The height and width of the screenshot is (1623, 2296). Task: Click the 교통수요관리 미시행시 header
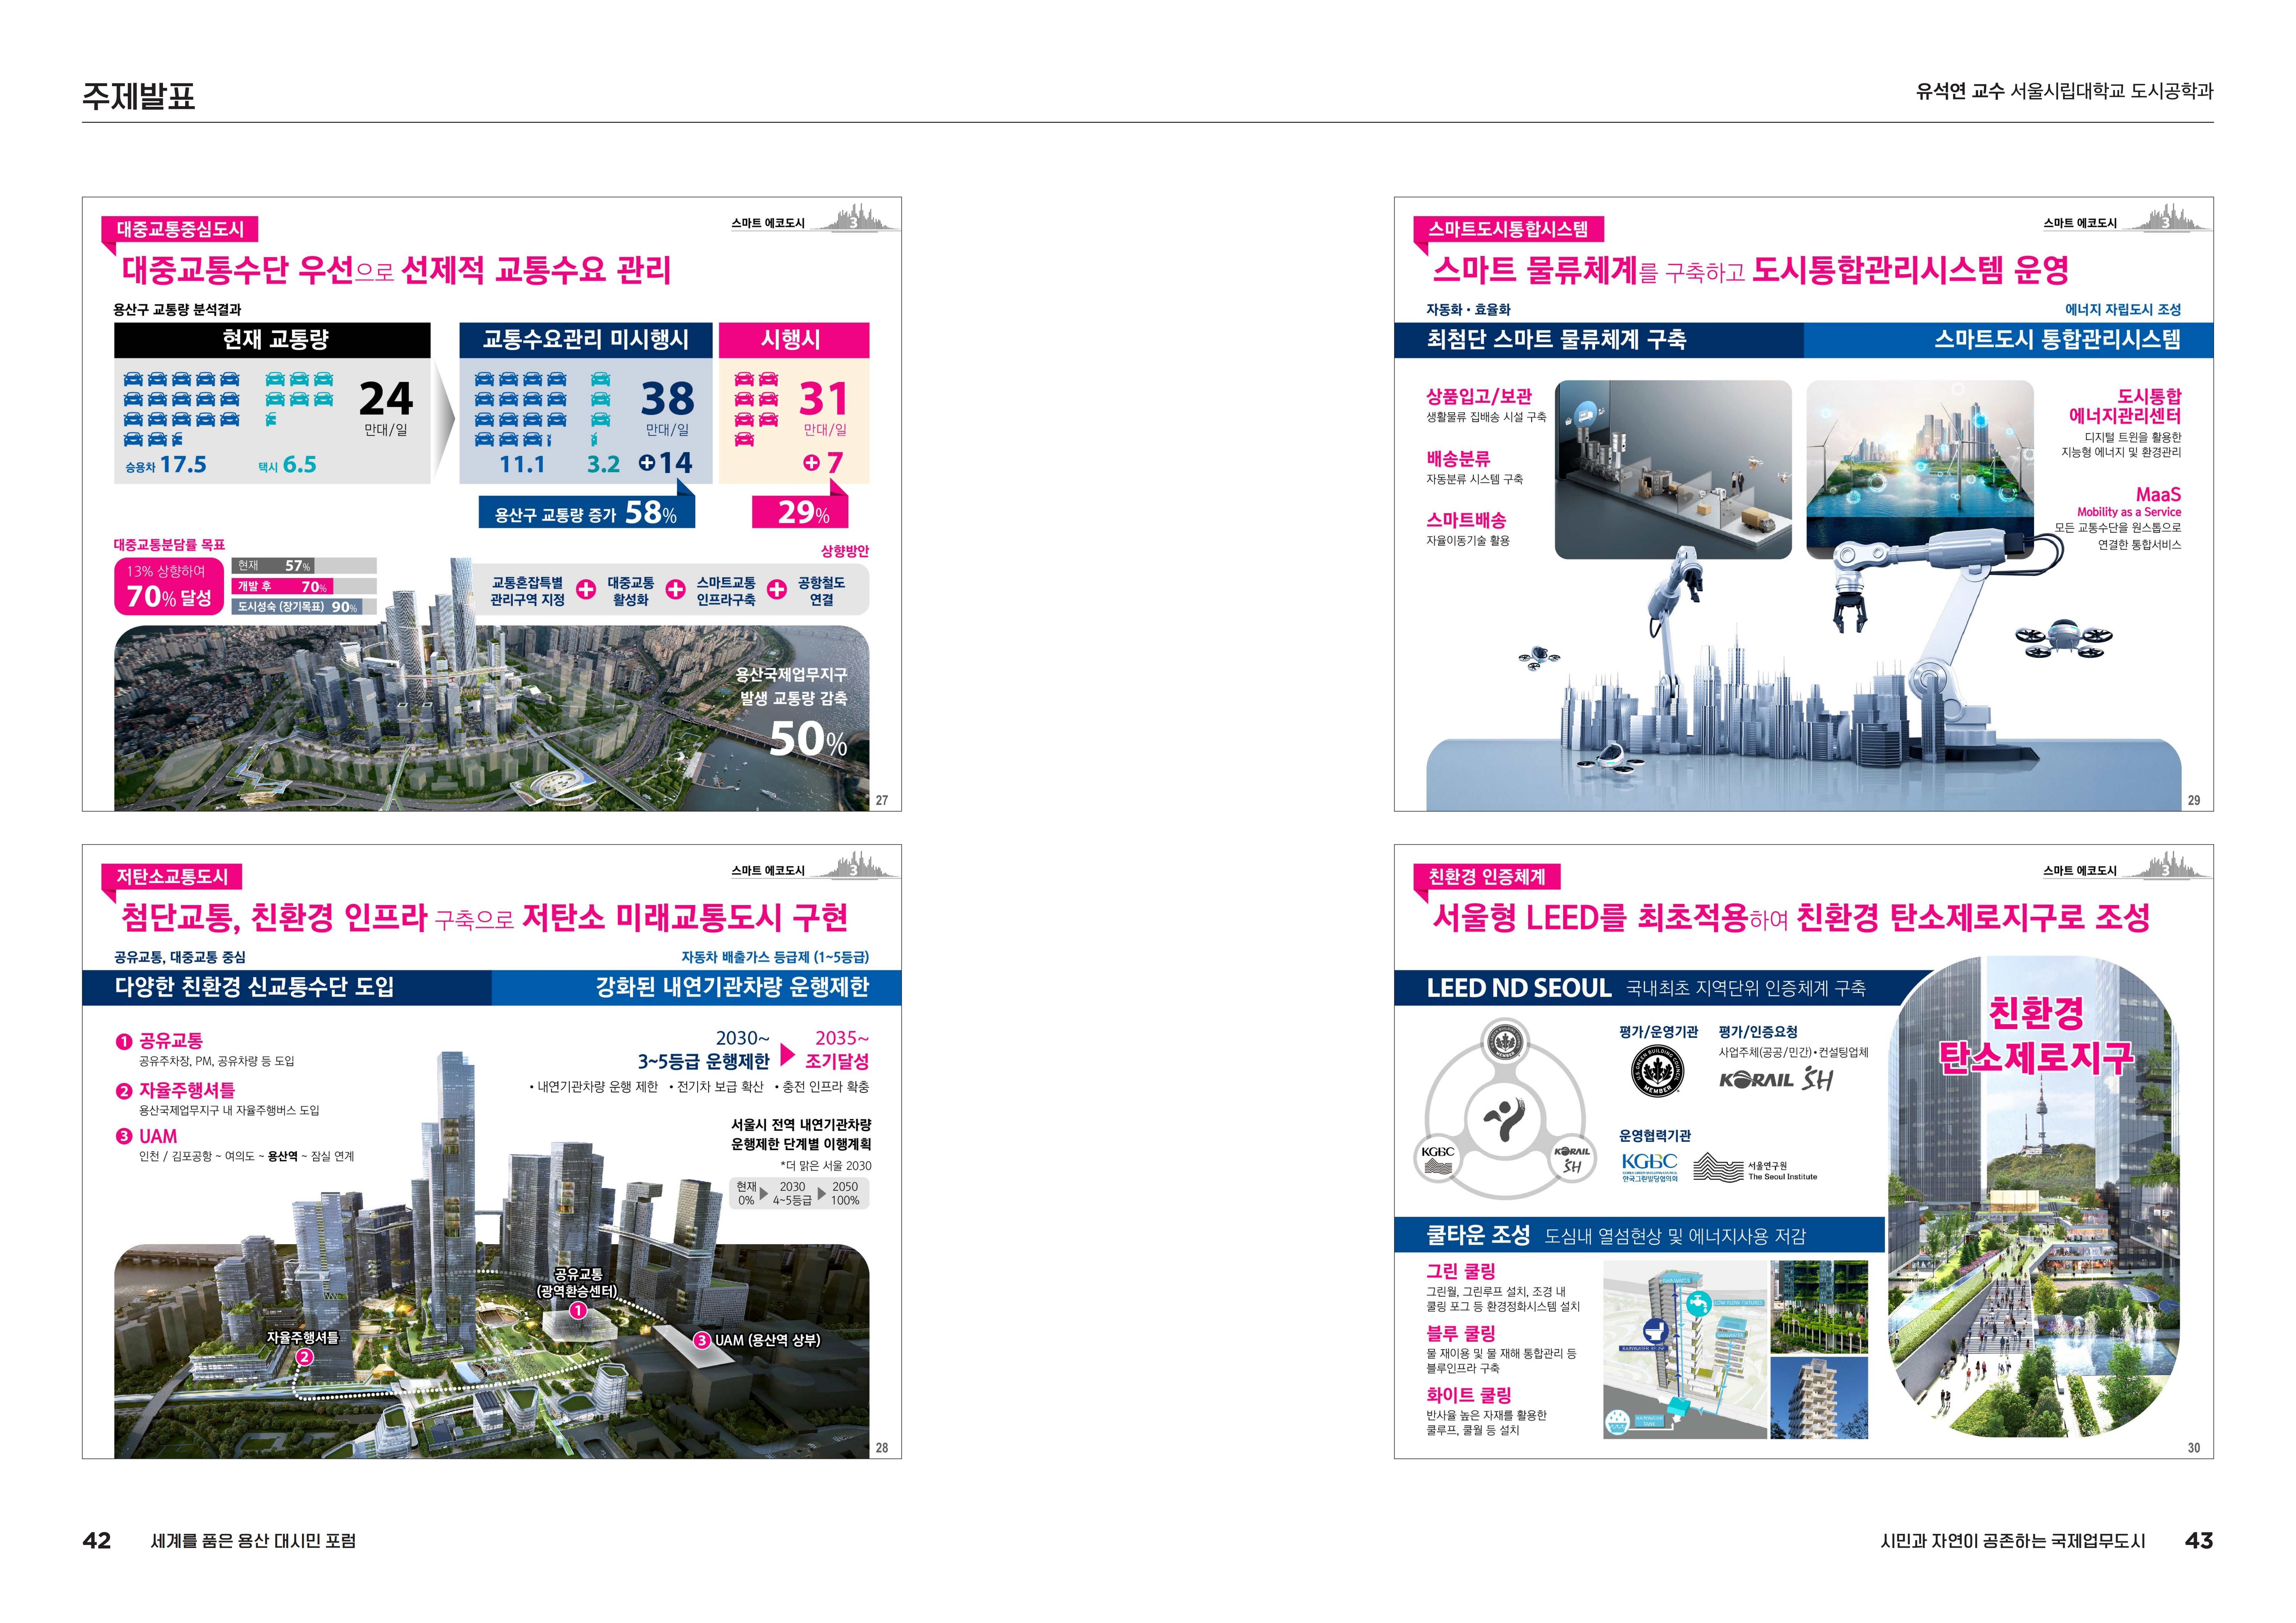coord(586,340)
